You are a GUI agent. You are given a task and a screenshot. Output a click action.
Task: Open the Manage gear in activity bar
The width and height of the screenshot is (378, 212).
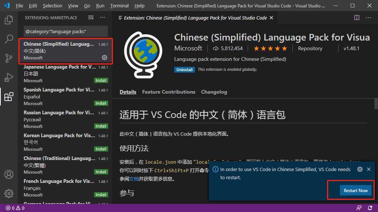point(9,193)
